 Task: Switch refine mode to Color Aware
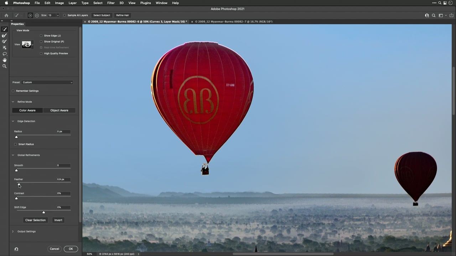(27, 110)
